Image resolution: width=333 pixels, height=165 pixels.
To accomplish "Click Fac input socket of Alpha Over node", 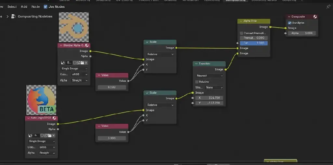I will [x=237, y=43].
